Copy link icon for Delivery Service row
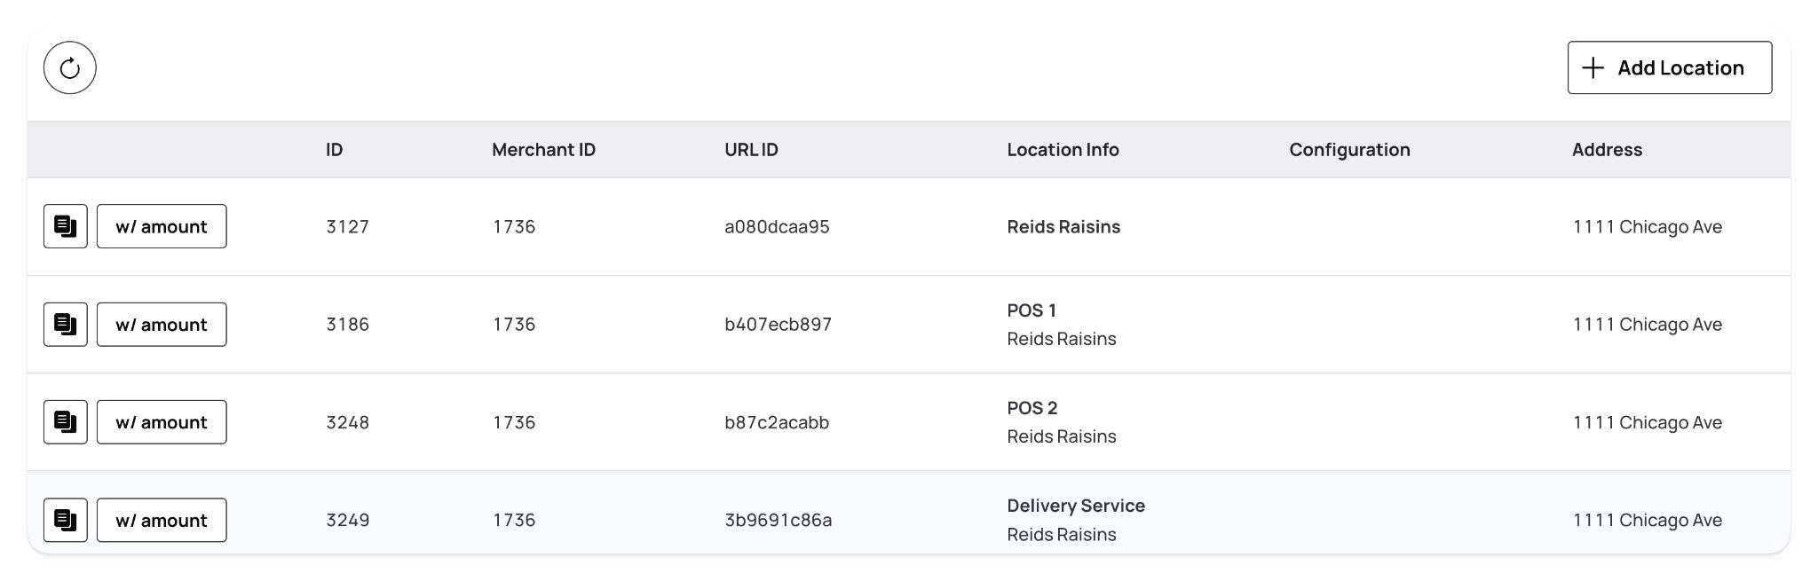Screen dimensions: 1818x581 (x=66, y=520)
